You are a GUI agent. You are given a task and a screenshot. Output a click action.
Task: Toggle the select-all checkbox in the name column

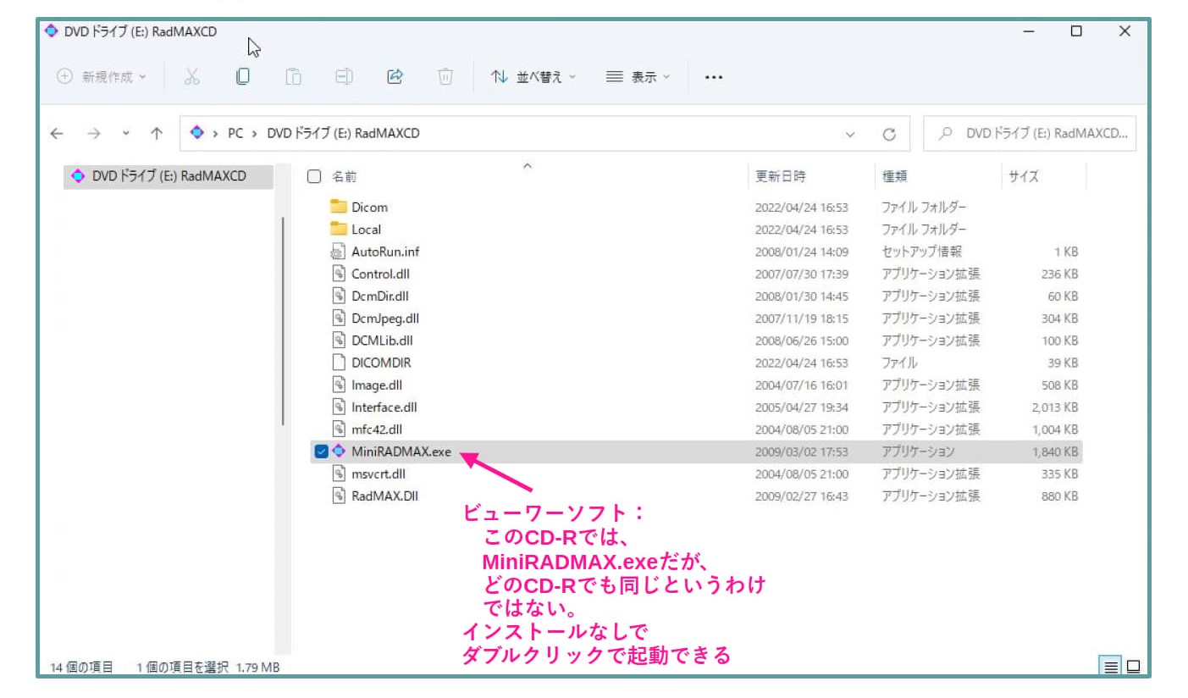[313, 176]
